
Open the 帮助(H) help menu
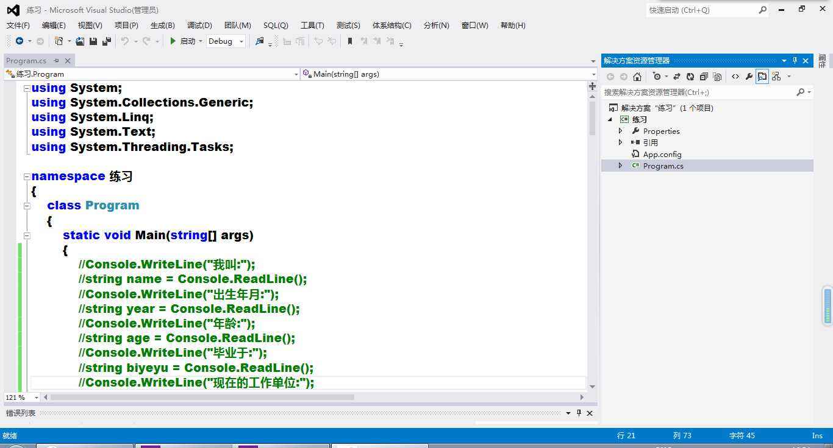click(x=513, y=25)
